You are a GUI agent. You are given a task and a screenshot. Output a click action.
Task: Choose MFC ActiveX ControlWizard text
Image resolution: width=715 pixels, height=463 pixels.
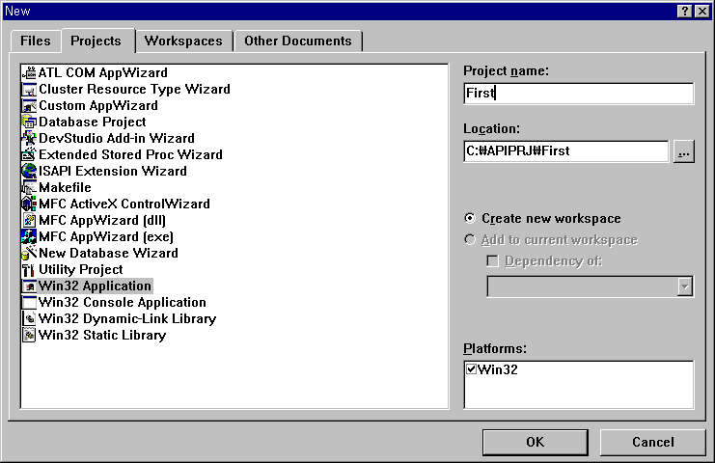(124, 204)
